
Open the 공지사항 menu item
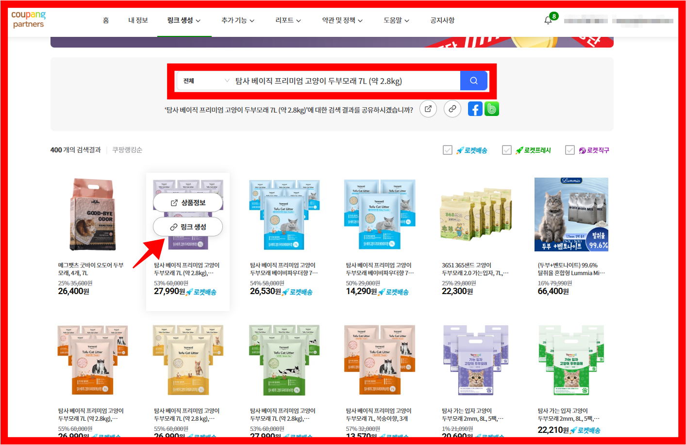[x=442, y=20]
